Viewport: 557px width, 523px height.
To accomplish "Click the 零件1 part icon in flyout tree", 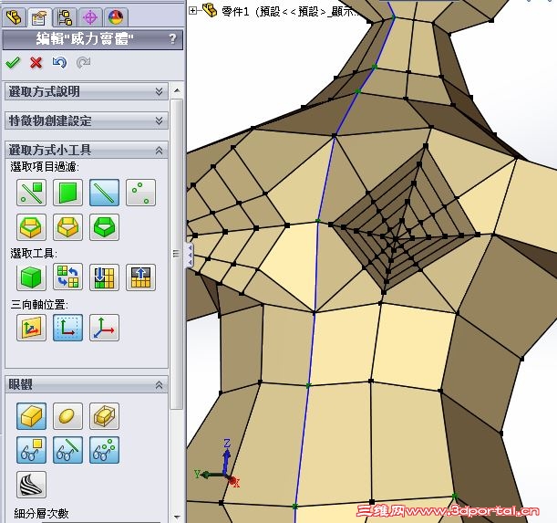I will (x=210, y=11).
